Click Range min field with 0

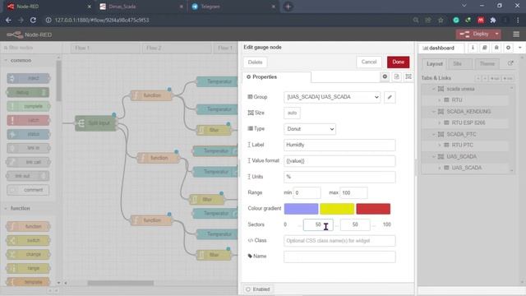(x=307, y=193)
